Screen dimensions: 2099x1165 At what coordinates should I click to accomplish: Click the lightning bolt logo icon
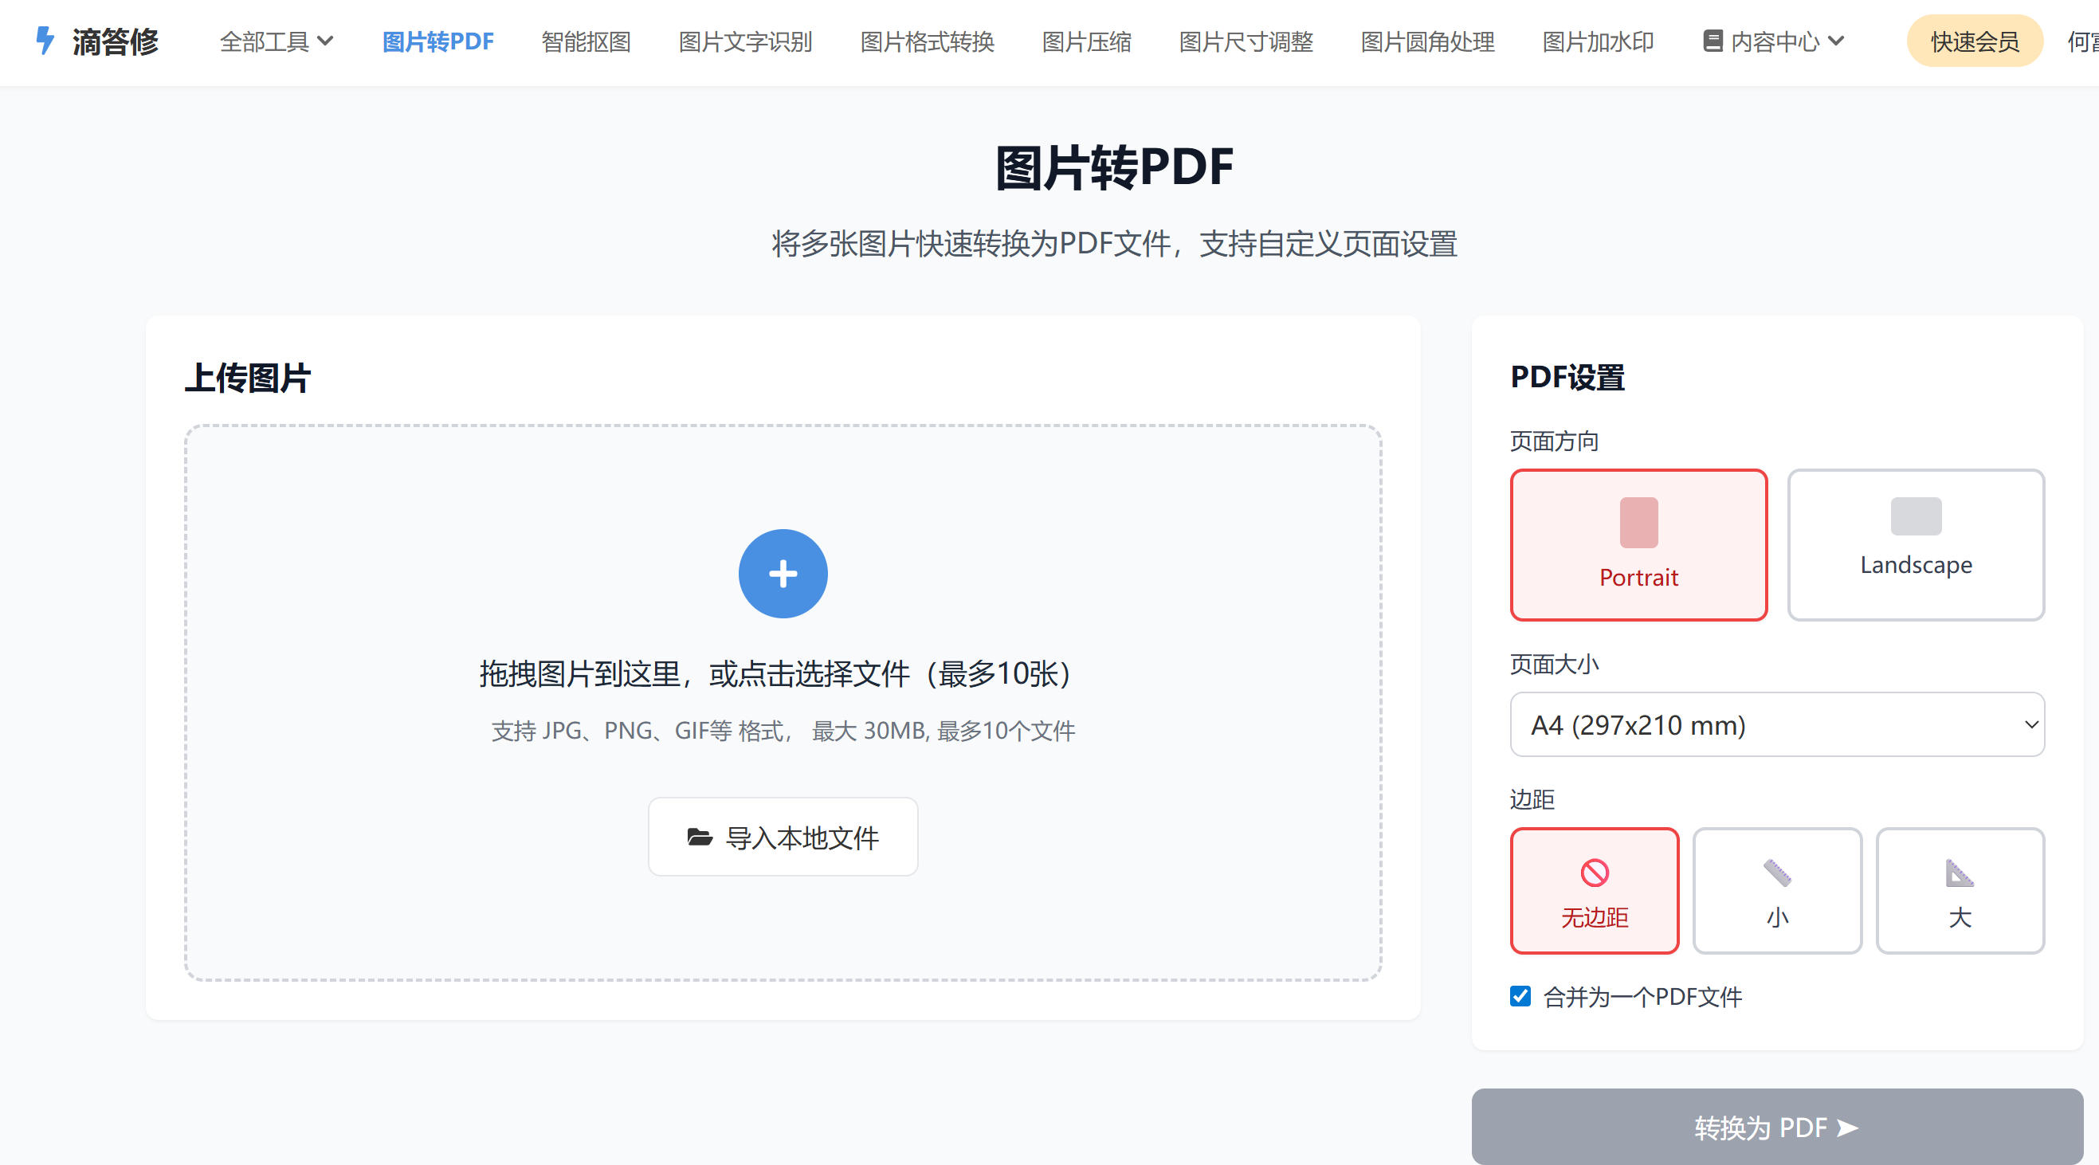click(x=45, y=41)
